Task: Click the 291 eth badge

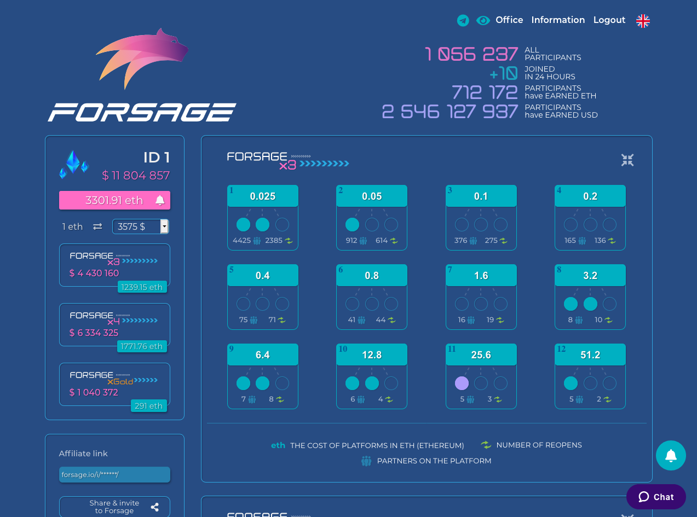Action: (149, 406)
